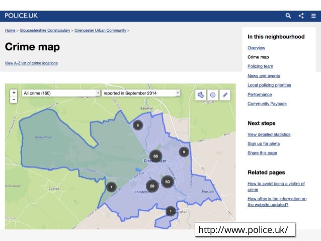Select Crime map in sidebar
The image size is (321, 241).
click(258, 57)
